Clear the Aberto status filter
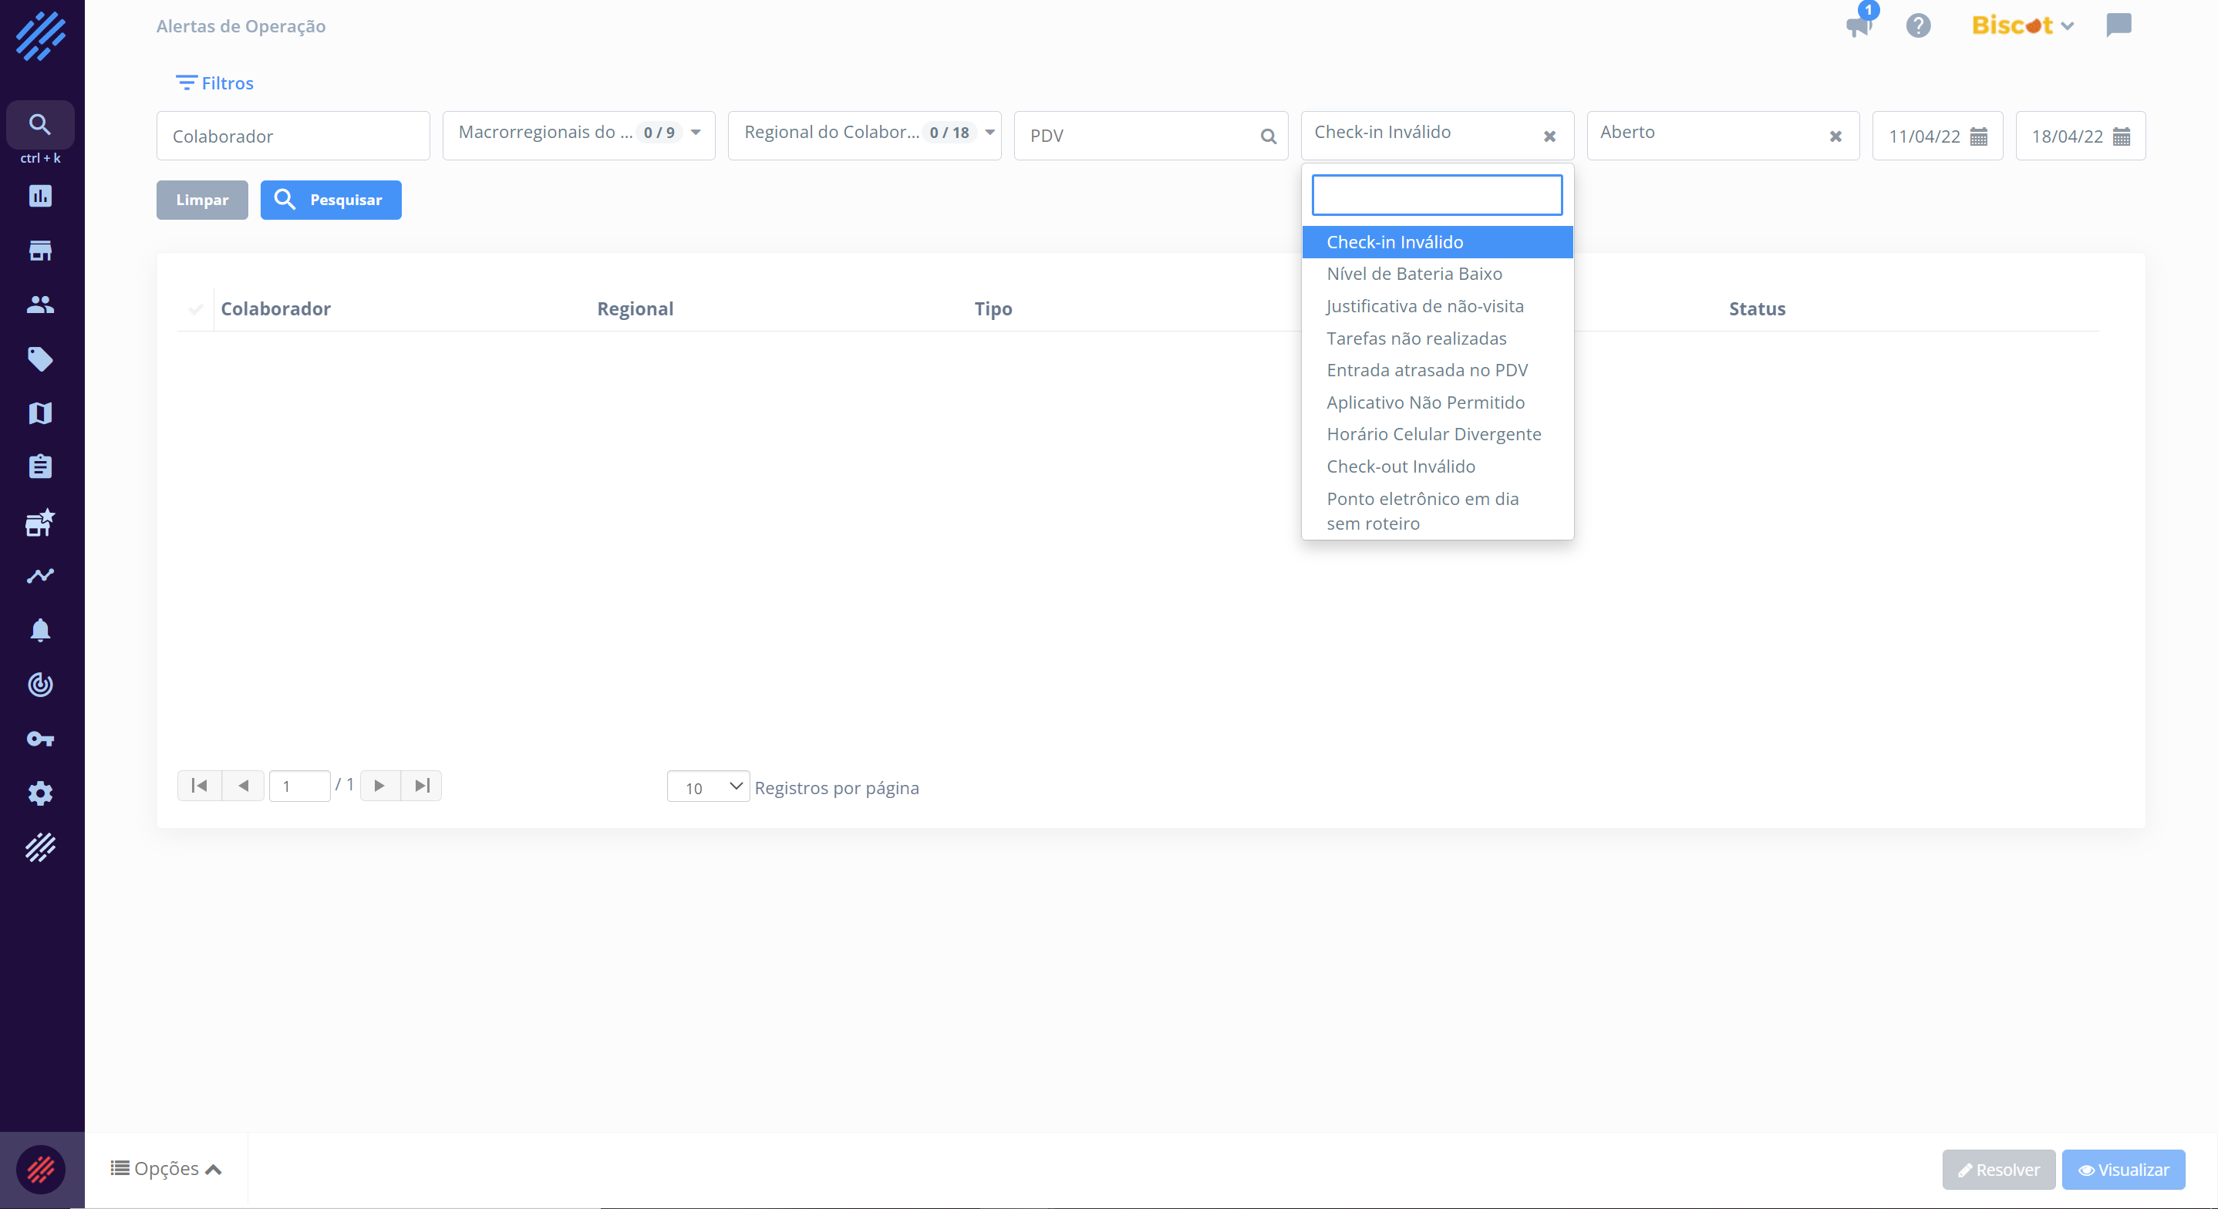This screenshot has width=2218, height=1209. tap(1835, 136)
